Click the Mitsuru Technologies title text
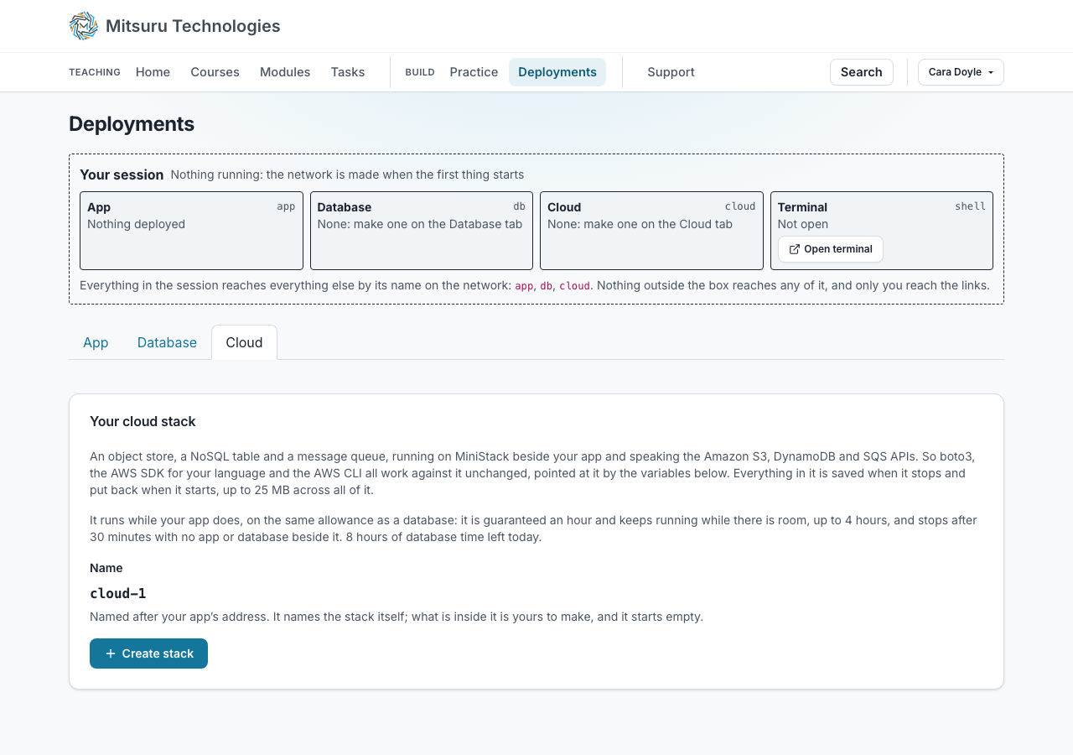The height and width of the screenshot is (755, 1073). [193, 26]
